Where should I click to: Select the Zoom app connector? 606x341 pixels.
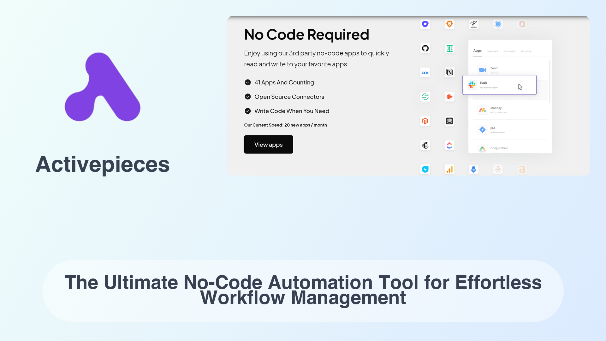(494, 68)
